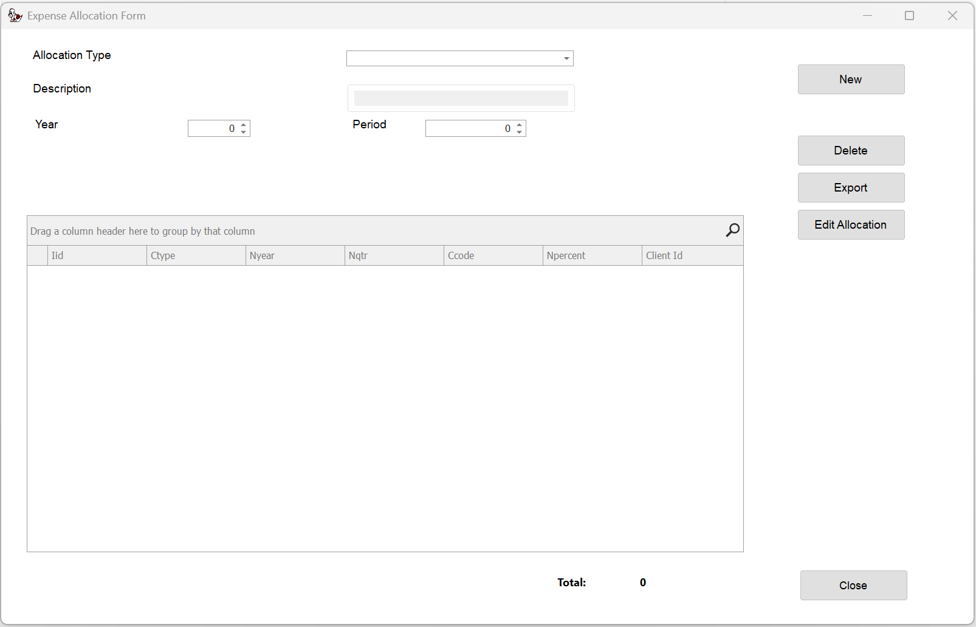Click the Allocation Type label
The height and width of the screenshot is (627, 976).
click(x=72, y=55)
